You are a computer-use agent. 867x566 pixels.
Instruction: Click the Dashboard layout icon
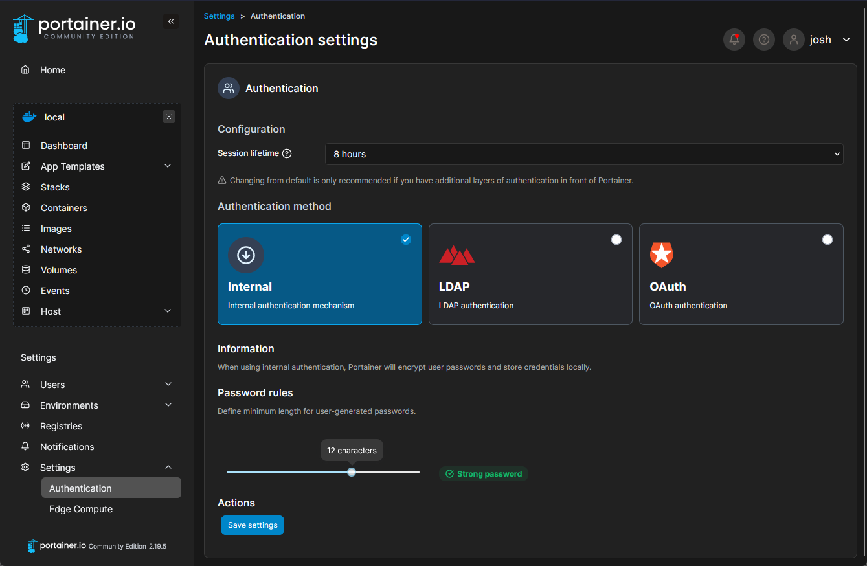[26, 146]
